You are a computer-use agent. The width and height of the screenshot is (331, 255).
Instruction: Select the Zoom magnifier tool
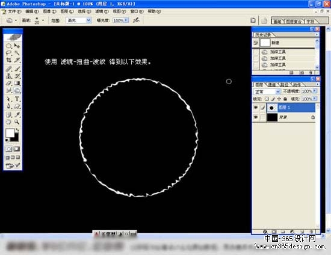tap(17, 122)
